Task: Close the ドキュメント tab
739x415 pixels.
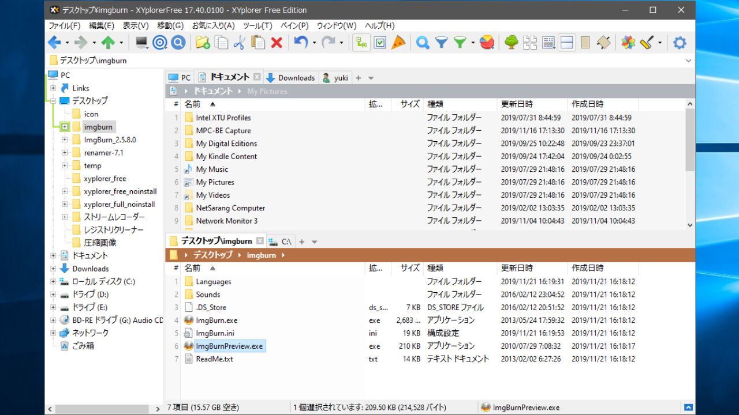Action: pyautogui.click(x=257, y=77)
